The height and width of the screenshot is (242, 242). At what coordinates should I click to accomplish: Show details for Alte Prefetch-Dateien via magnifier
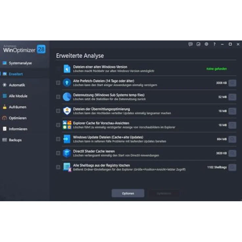(x=232, y=83)
